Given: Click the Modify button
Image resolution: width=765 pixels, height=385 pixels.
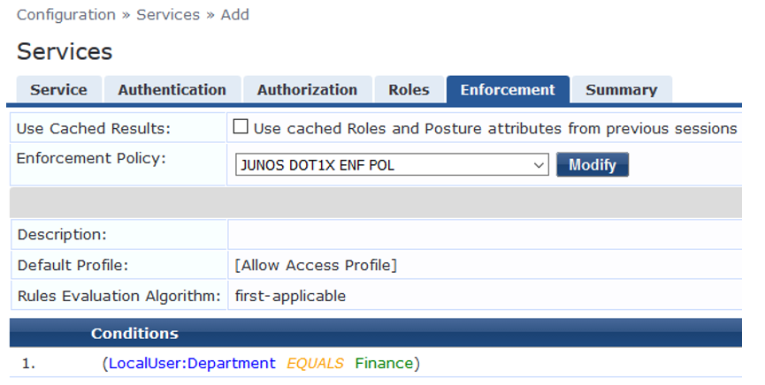Looking at the screenshot, I should (592, 165).
